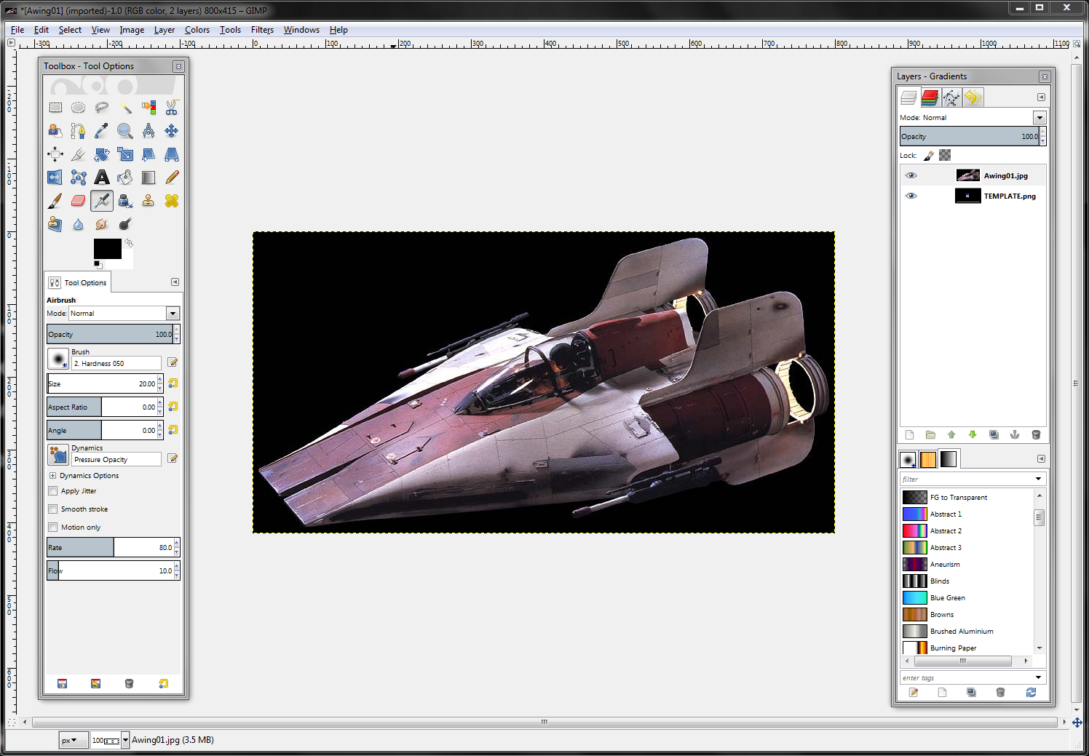Screen dimensions: 1089x756
Task: Choose the FG to Transparent gradient
Action: 967,498
